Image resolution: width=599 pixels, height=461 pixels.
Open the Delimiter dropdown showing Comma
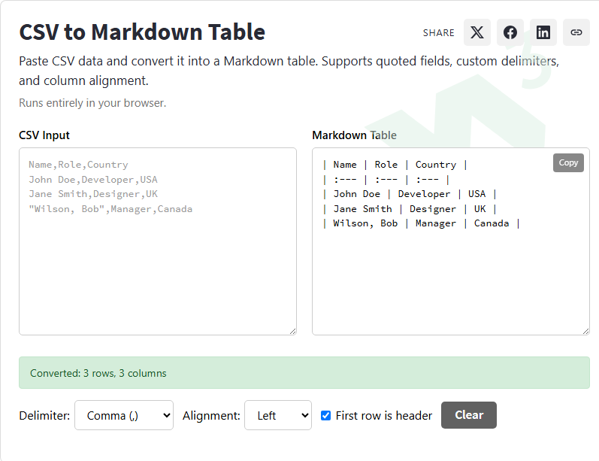pyautogui.click(x=124, y=415)
